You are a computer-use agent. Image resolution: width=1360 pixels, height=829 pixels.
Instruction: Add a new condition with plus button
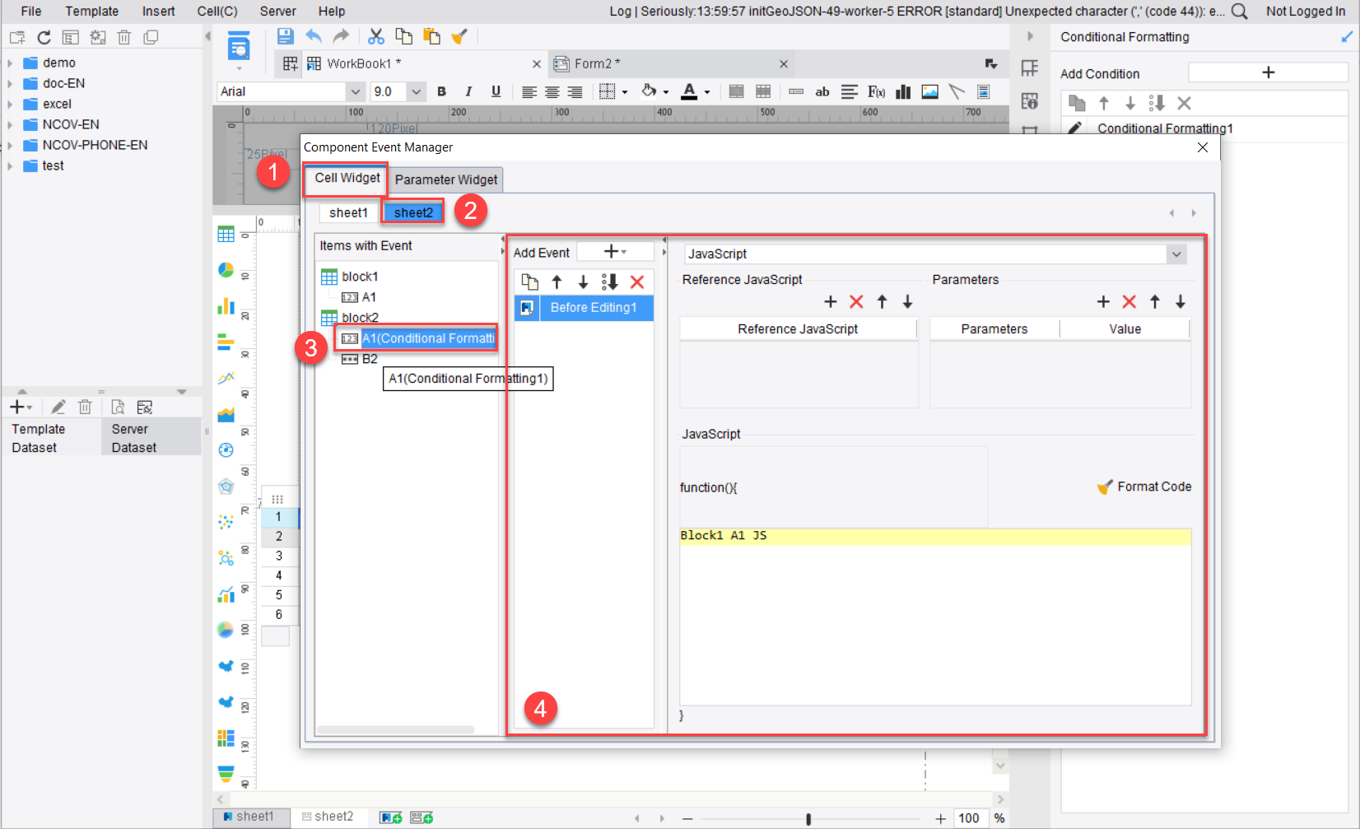[x=1268, y=72]
